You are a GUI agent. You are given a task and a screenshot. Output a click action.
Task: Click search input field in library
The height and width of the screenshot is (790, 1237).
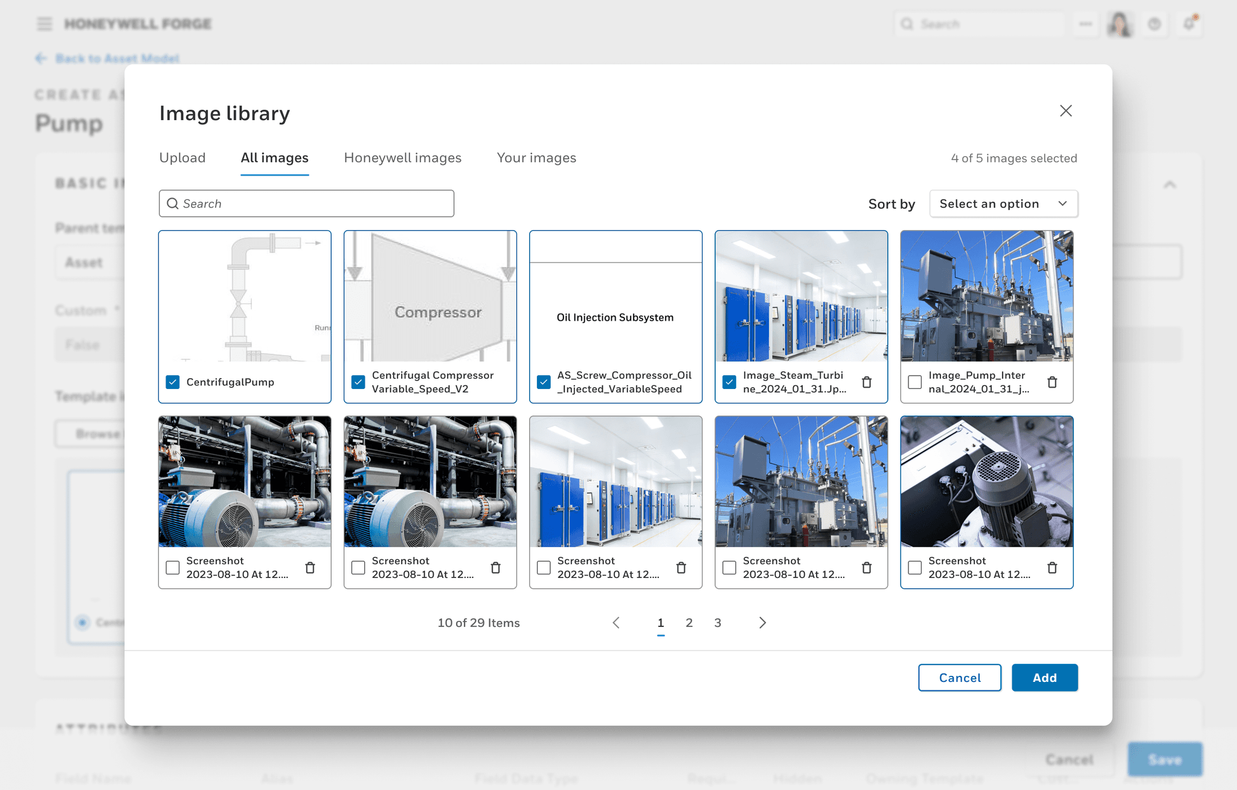[307, 203]
